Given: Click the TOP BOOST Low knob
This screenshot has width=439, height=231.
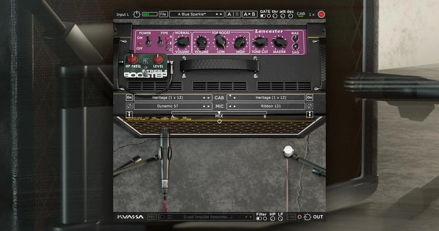Looking at the screenshot, I should (x=221, y=42).
